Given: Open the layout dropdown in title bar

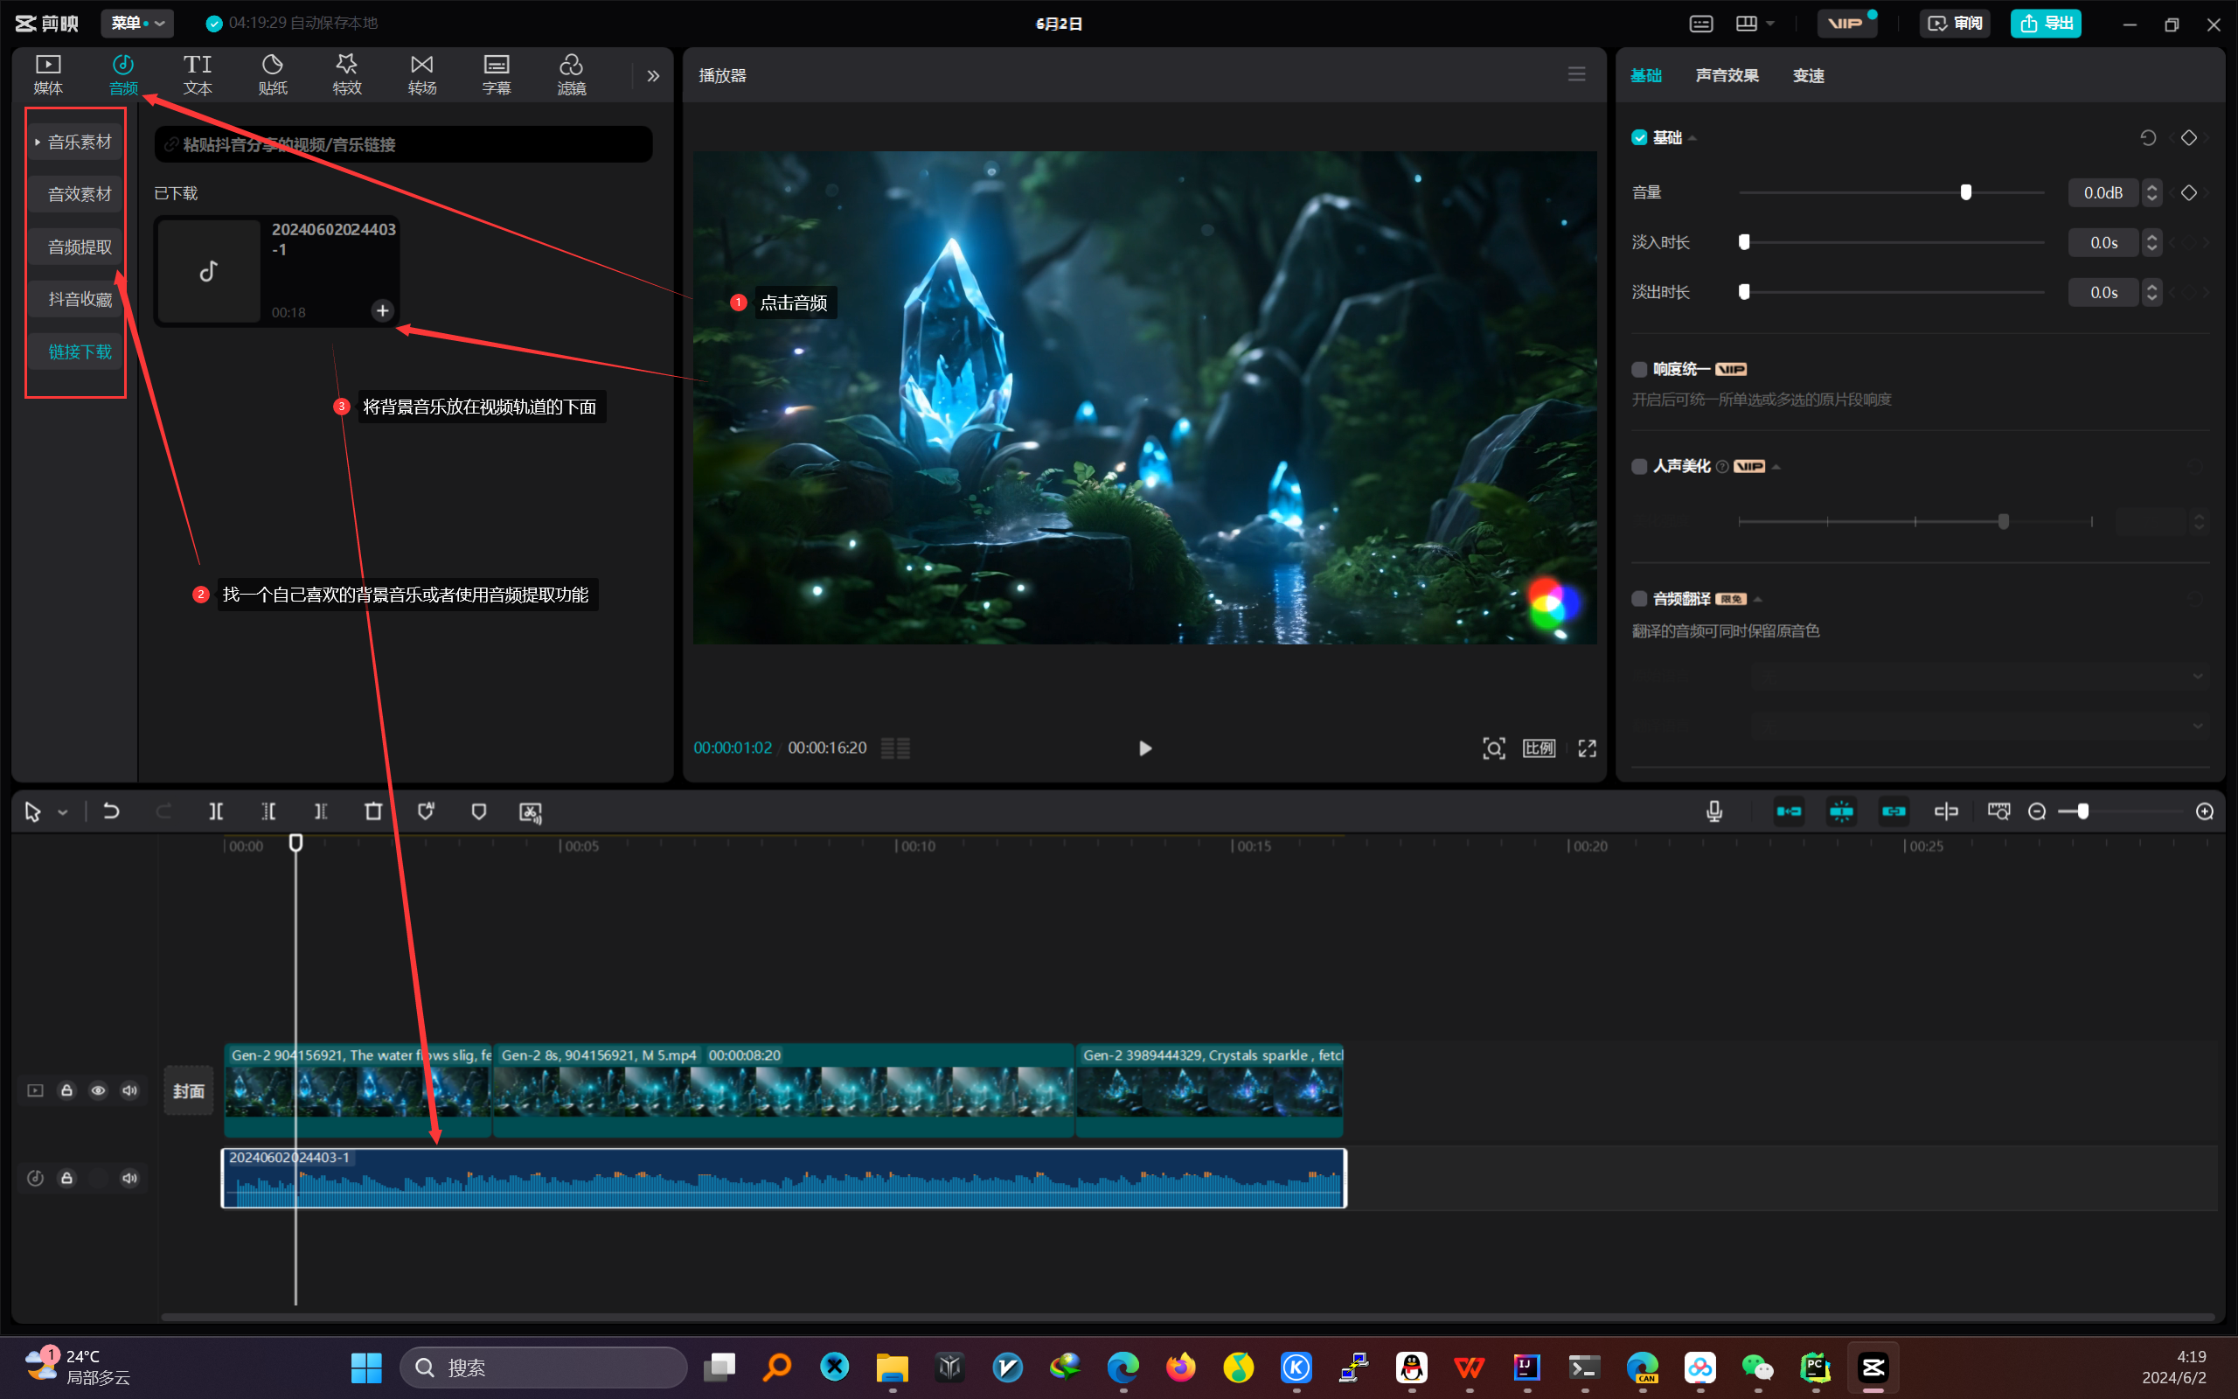Looking at the screenshot, I should coord(1755,23).
